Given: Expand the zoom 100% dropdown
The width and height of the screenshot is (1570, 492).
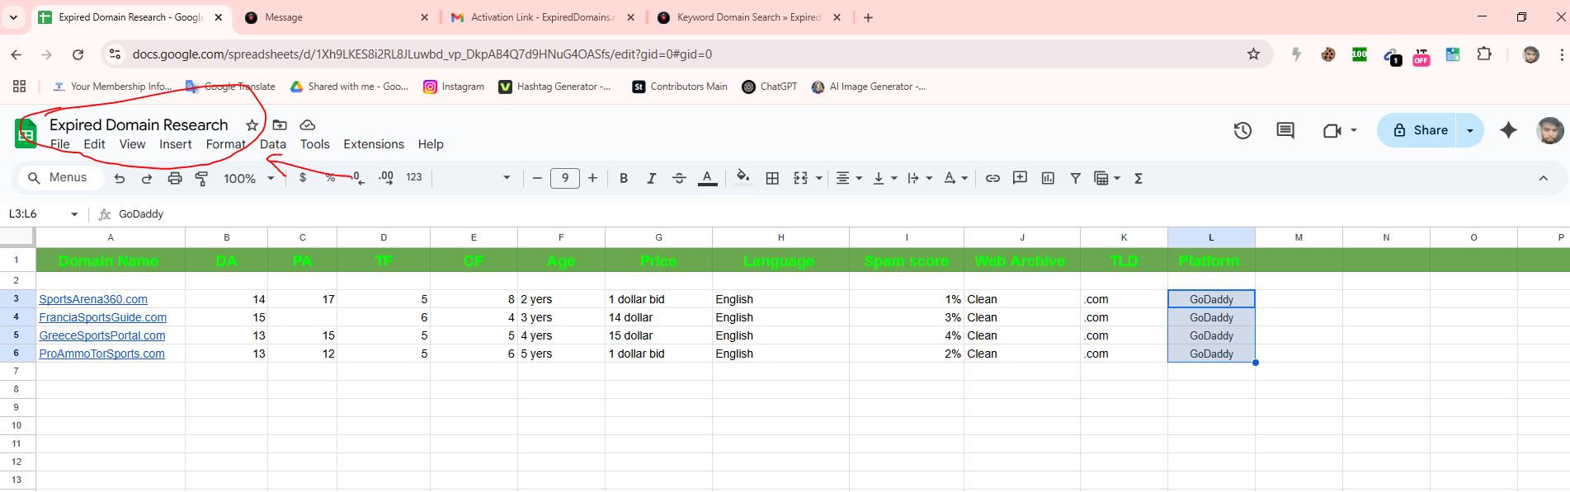Looking at the screenshot, I should coord(248,178).
